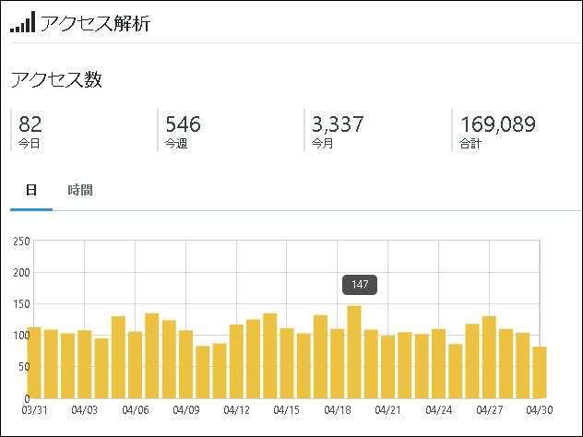Click the tallest bar under the 147 tooltip
This screenshot has height=437, width=583.
354,352
